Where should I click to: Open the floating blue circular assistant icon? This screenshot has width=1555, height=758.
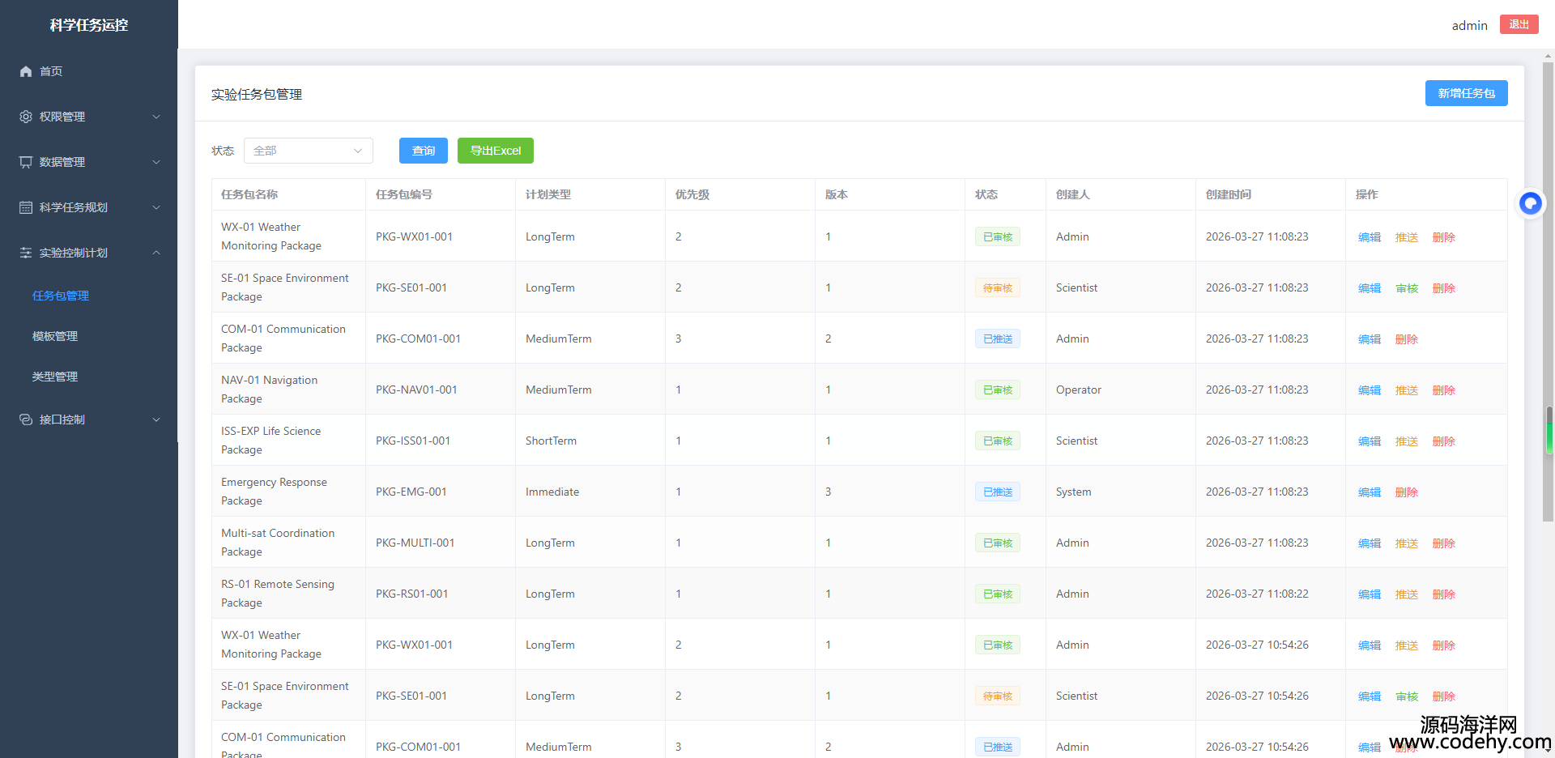1530,203
